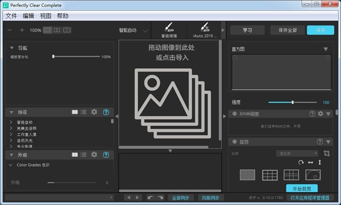
Task: Click the cyan 保存 button
Action: [321, 30]
